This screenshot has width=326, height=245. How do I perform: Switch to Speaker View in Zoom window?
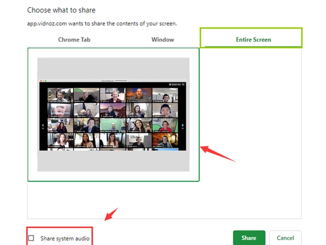(x=176, y=84)
